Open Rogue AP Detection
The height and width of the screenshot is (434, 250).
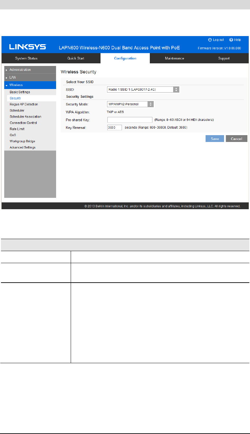click(x=24, y=104)
